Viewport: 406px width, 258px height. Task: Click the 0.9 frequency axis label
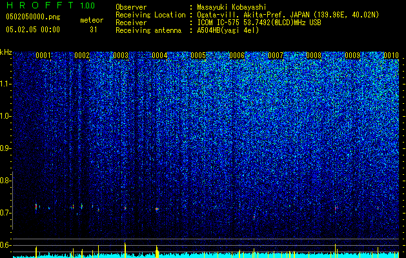pyautogui.click(x=5, y=148)
